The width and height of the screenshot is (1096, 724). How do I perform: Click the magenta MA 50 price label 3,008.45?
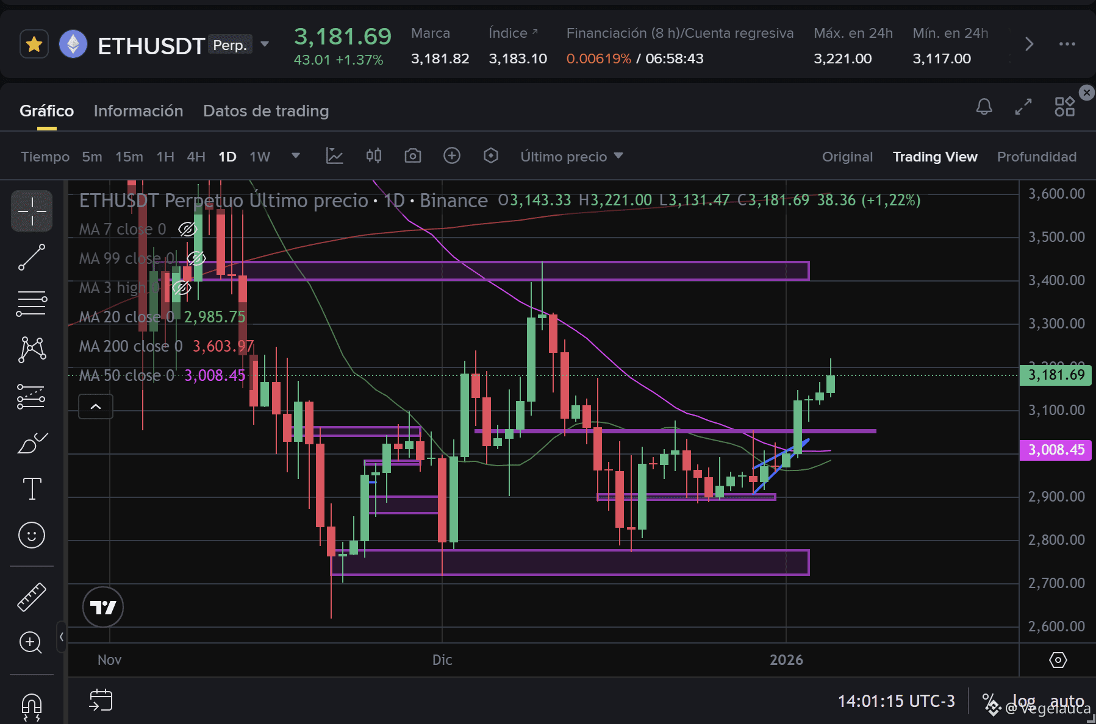pyautogui.click(x=1056, y=450)
